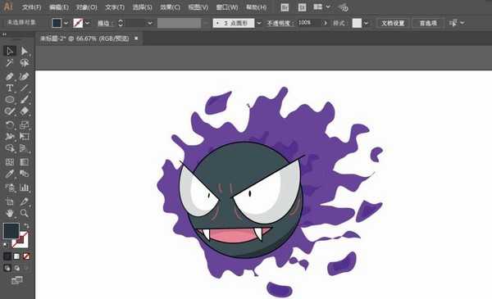Select the Ellipse shape tool

9,100
